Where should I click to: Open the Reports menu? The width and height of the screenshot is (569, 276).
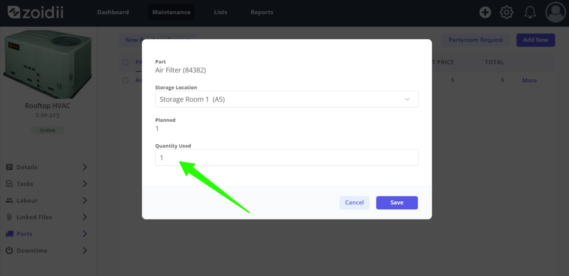[262, 12]
